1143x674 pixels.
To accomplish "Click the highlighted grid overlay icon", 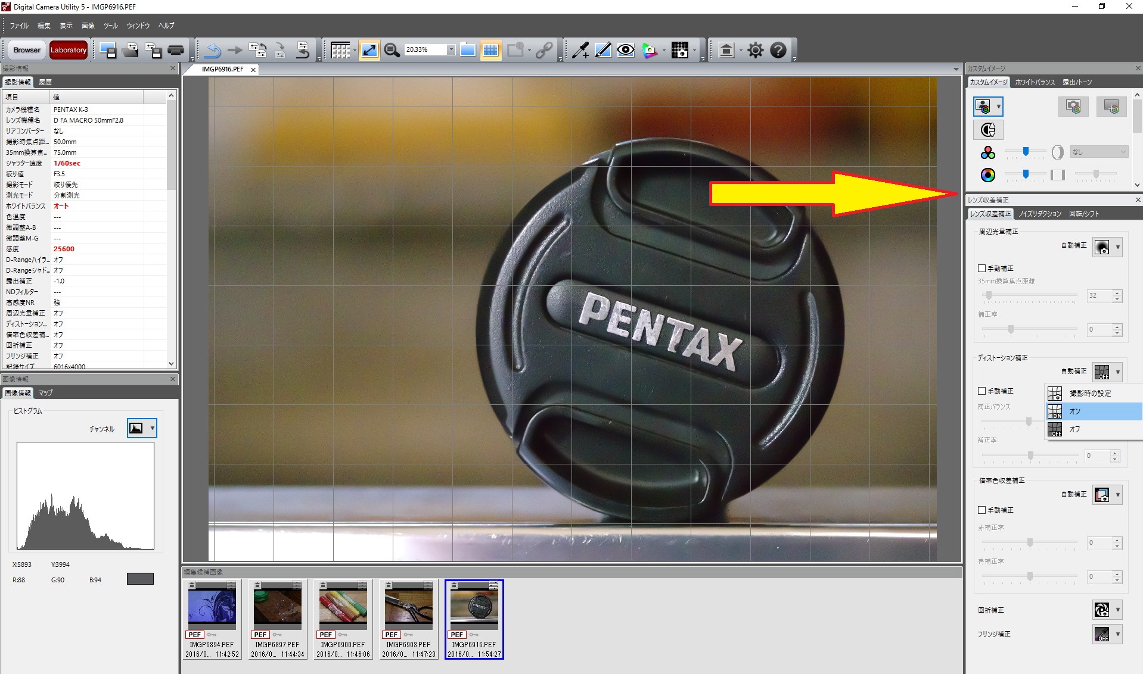I will point(490,50).
